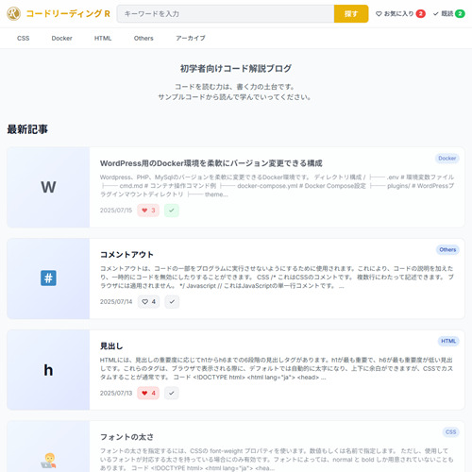
Task: Toggle favorite heart on 見出し article
Action: [x=148, y=393]
